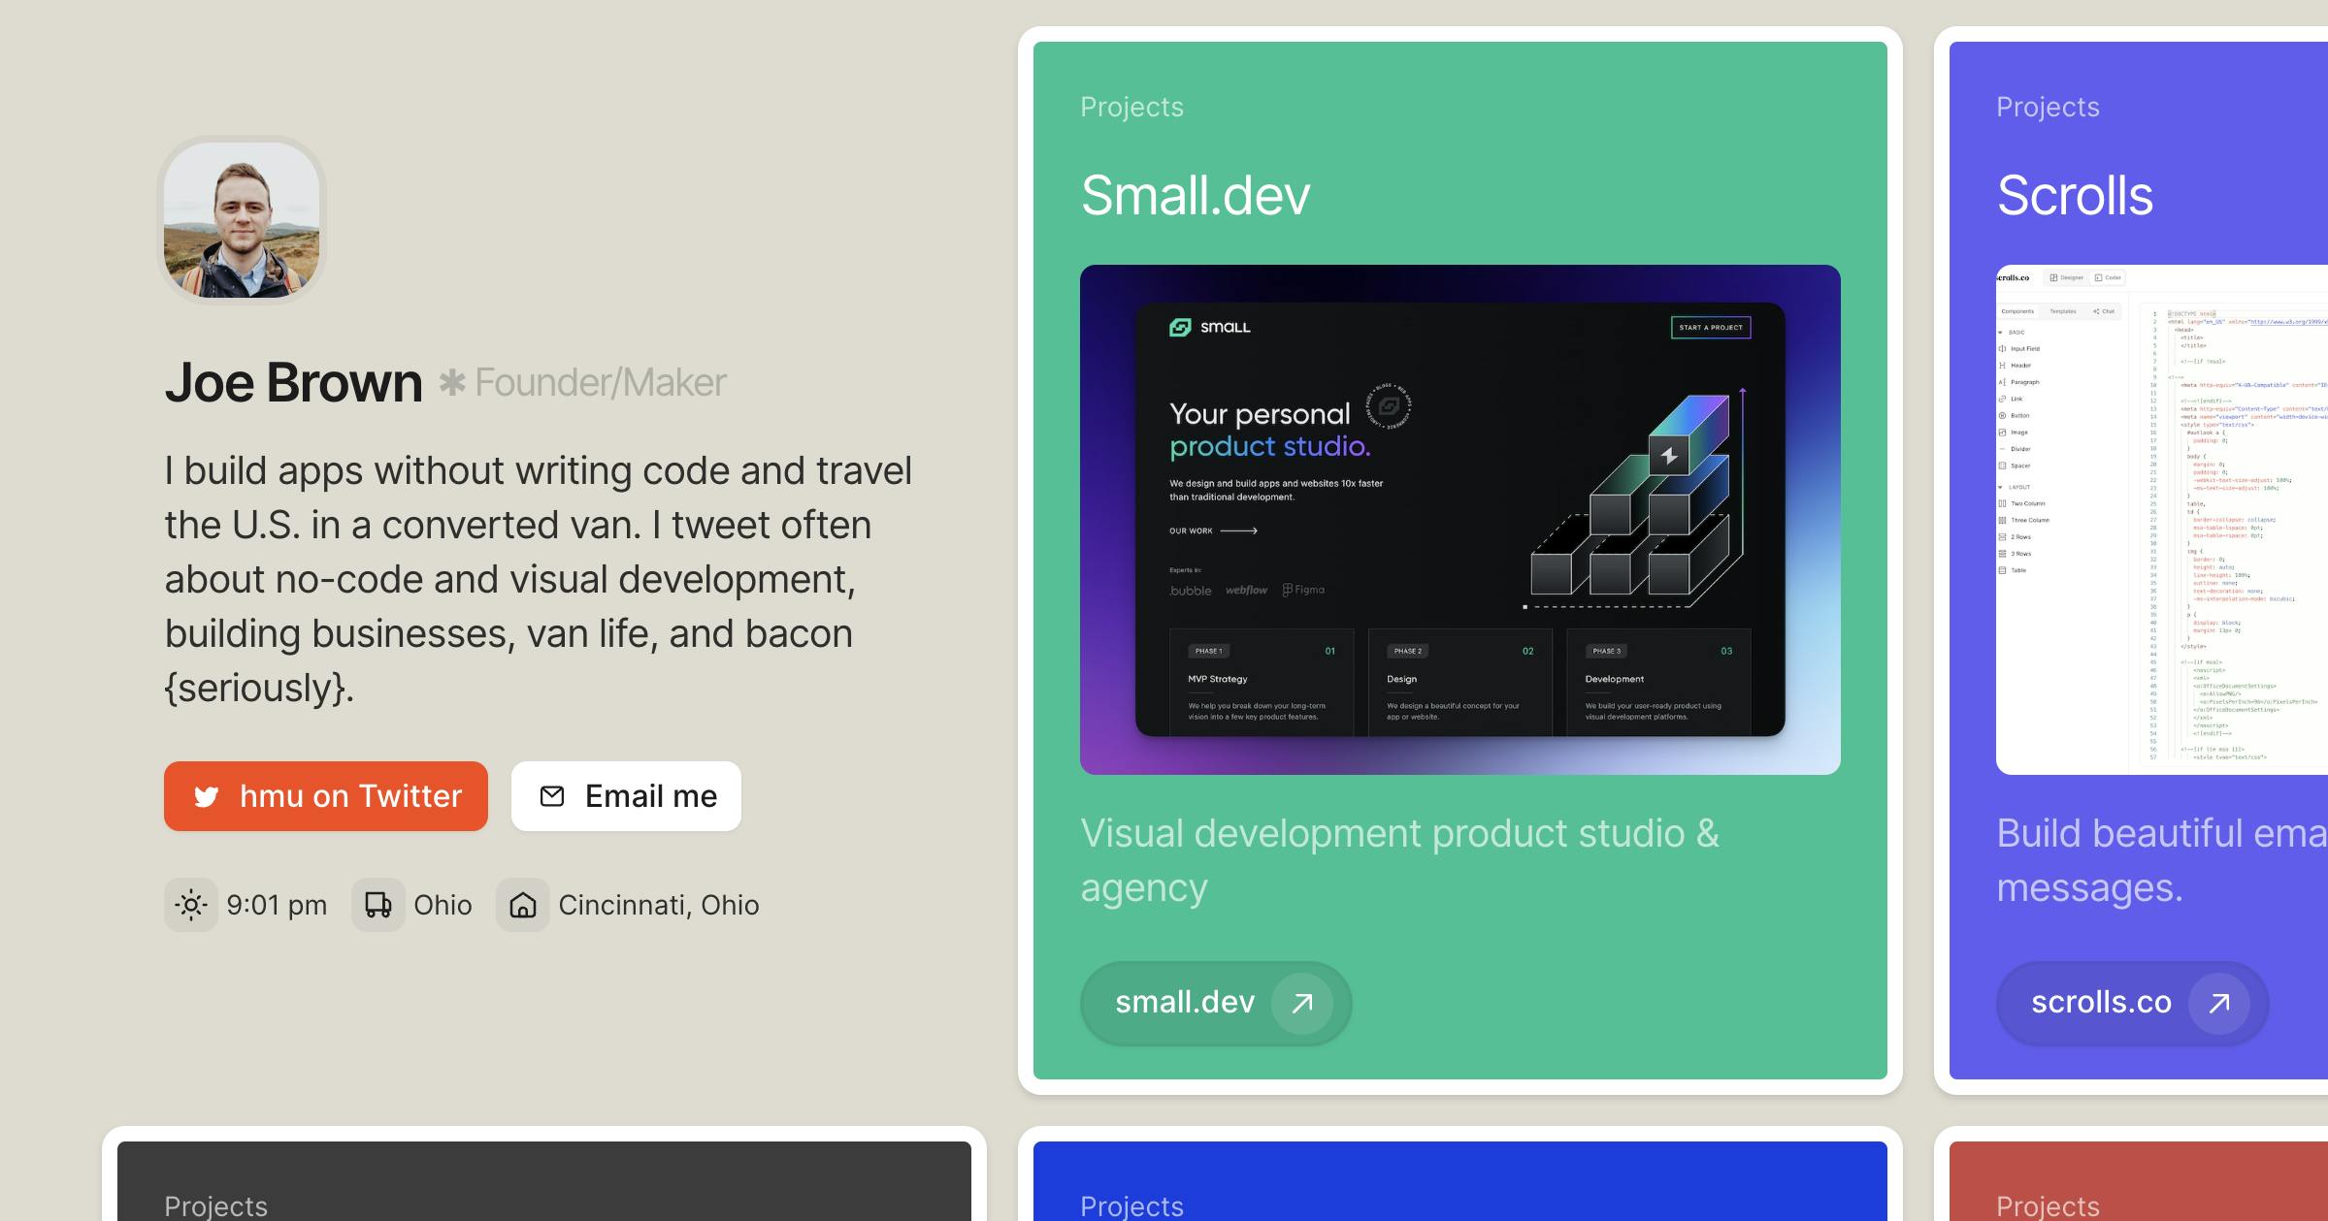Screen dimensions: 2328x1221
Task: Click Build beautiful email messages description
Action: [x=2162, y=860]
